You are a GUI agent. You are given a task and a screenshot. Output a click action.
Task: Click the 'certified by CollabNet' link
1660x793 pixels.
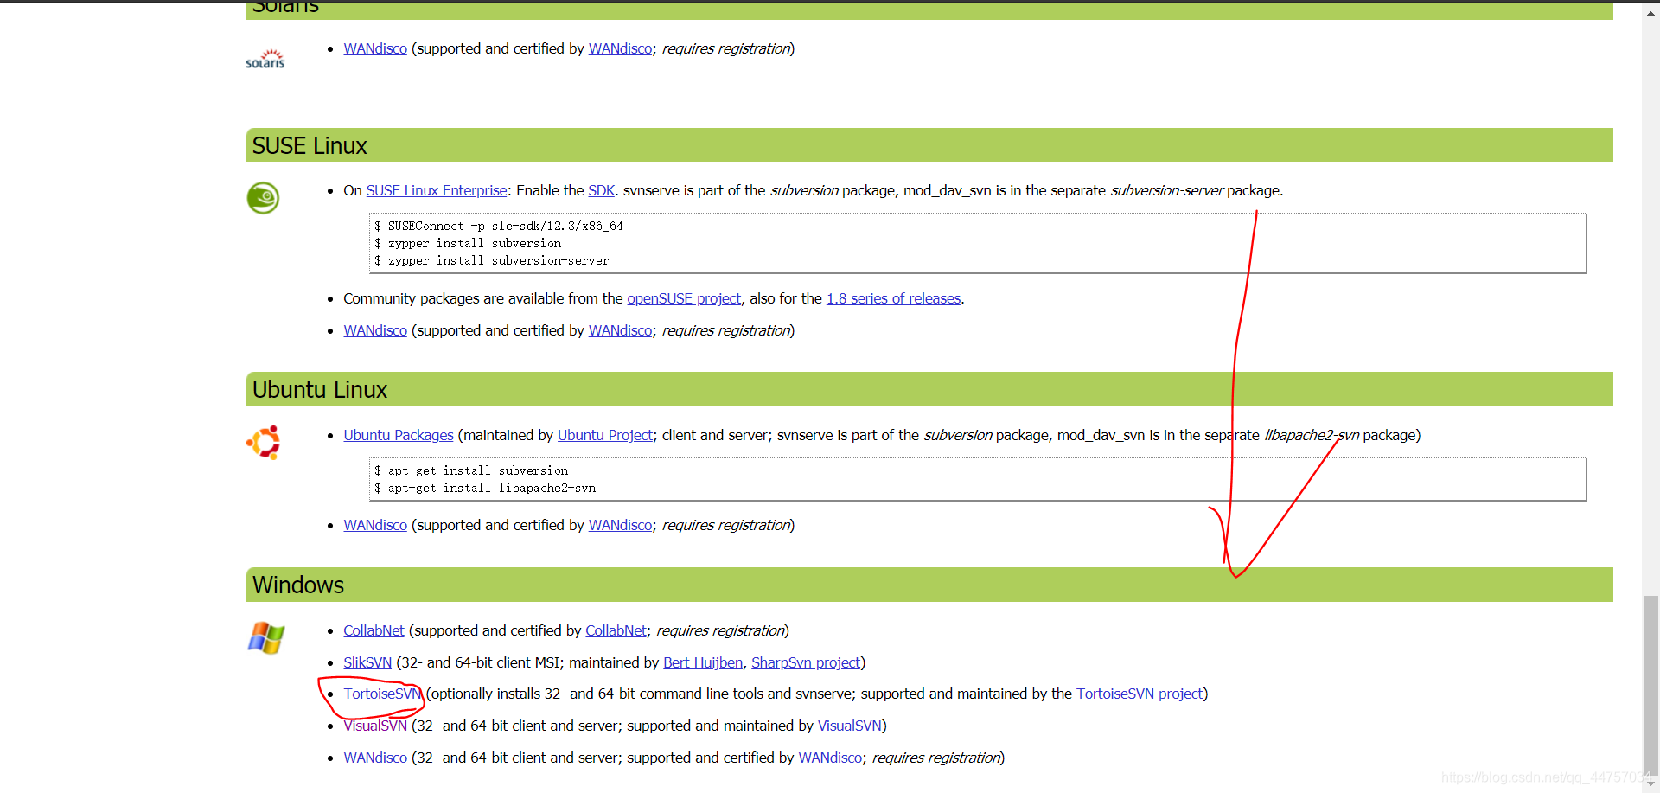[616, 630]
